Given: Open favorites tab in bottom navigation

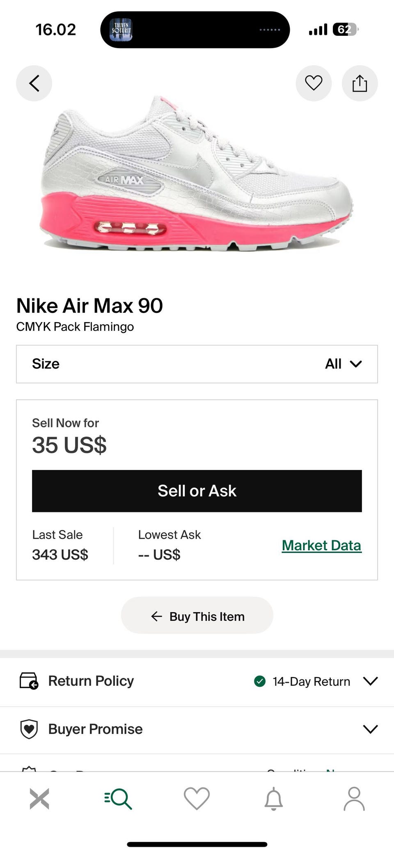Looking at the screenshot, I should [197, 799].
